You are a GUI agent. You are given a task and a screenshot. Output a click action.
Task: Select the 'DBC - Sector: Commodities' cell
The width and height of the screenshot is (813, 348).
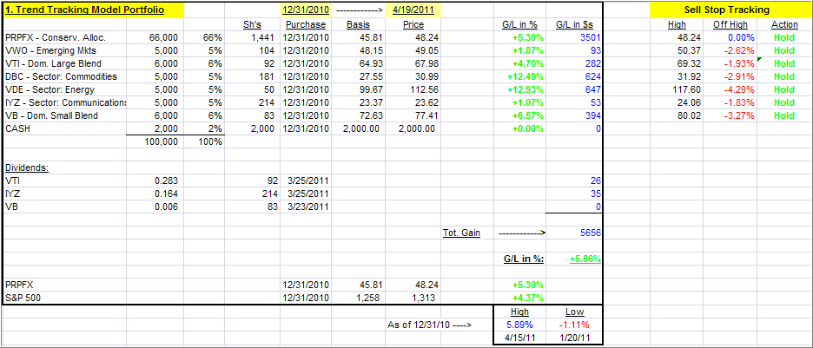click(65, 76)
